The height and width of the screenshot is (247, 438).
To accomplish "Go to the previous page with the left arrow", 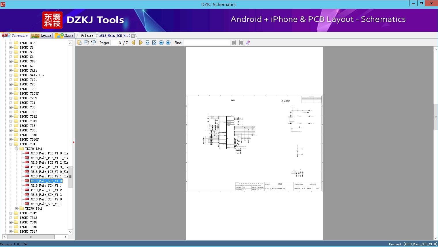I will pos(133,43).
